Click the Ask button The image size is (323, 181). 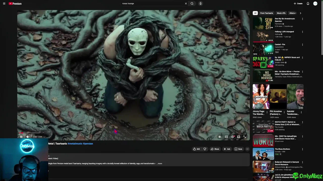coord(227,149)
